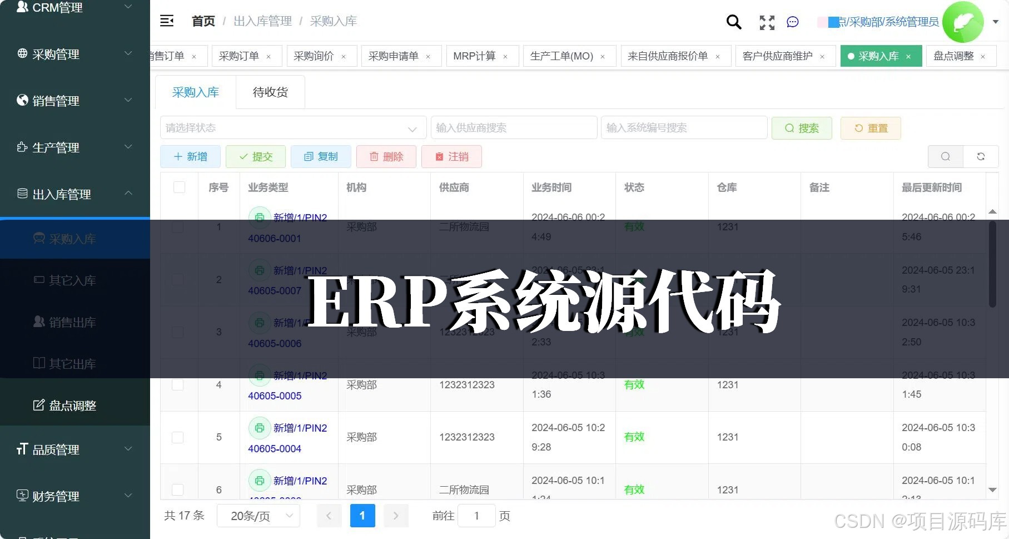Click the table scrollbar up arrow
The image size is (1009, 539).
click(992, 212)
